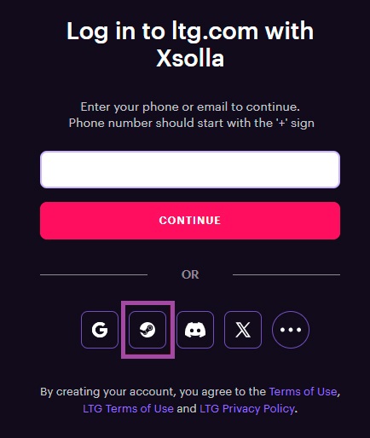Click the highlighted Steam button
The image size is (370, 438).
tap(147, 330)
